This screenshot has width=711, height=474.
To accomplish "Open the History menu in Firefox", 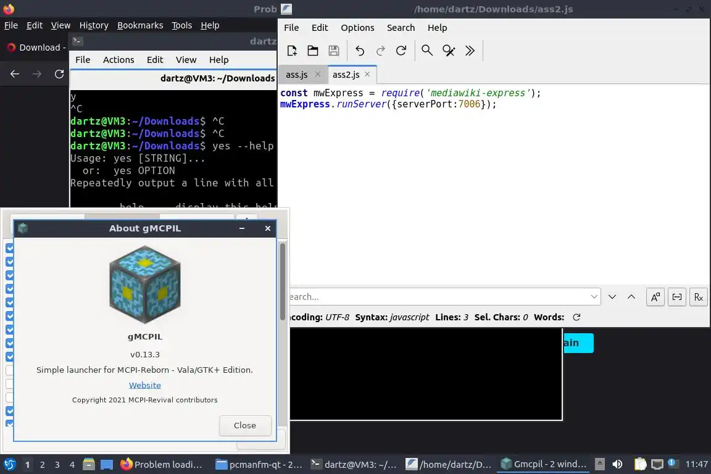I will (x=94, y=25).
